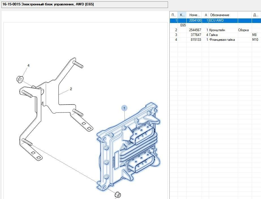Select the Кронштейн row in parts list
Image resolution: width=261 pixels, height=199 pixels.
pyautogui.click(x=217, y=30)
